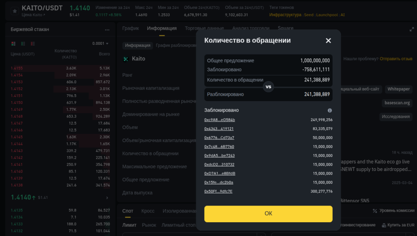Click the Уровень комиссии percent icon
The height and width of the screenshot is (236, 417).
[x=375, y=211]
